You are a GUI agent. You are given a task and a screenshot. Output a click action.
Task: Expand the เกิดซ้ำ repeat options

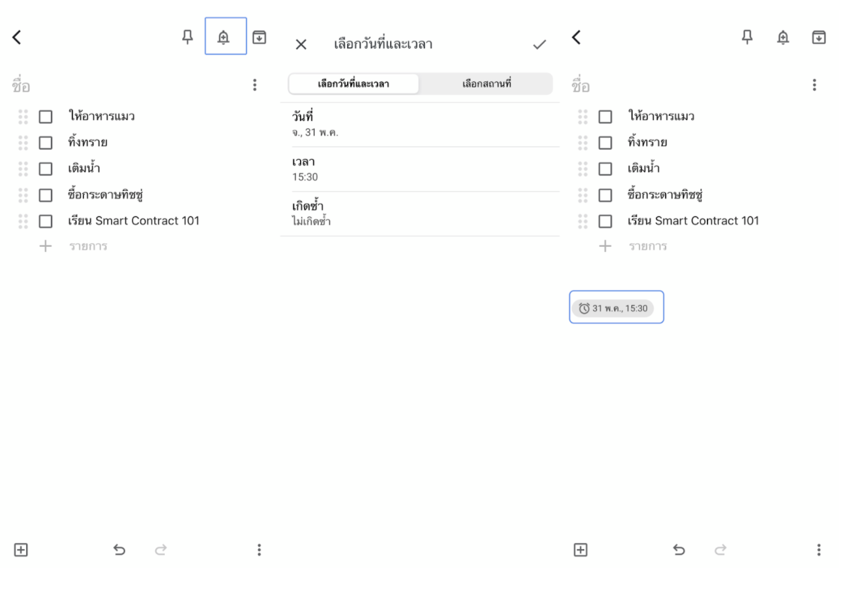tap(420, 214)
